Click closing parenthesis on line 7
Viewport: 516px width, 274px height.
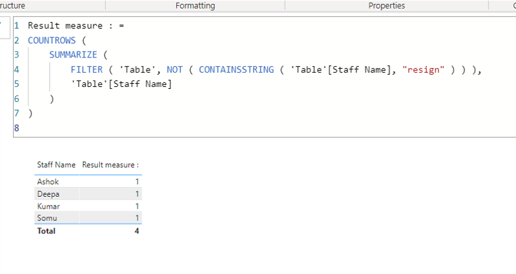(30, 113)
